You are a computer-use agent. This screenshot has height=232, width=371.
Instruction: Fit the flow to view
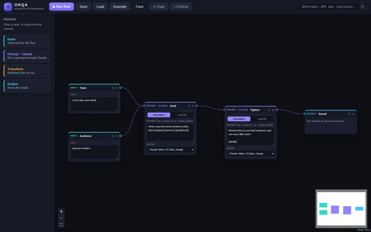click(61, 225)
